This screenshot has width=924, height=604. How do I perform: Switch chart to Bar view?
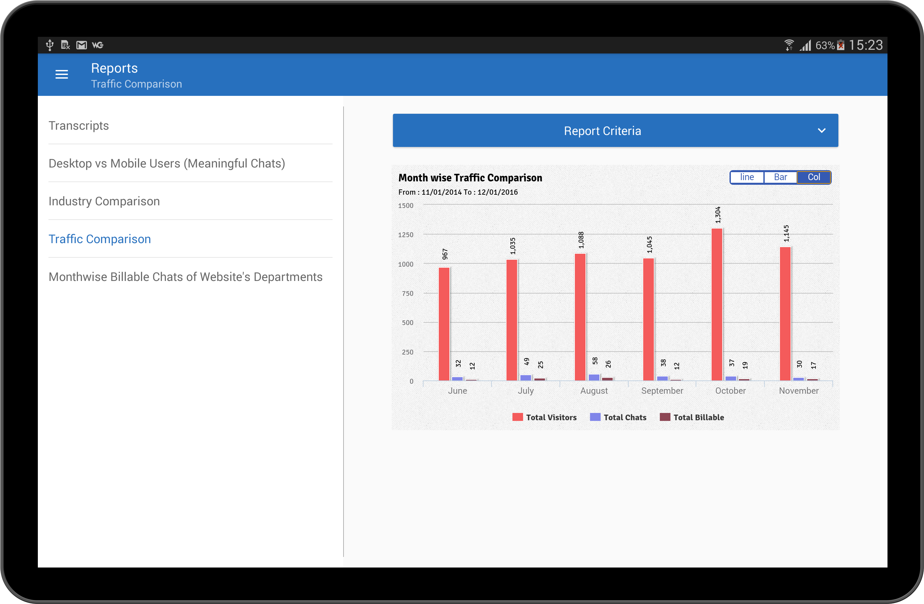point(780,177)
